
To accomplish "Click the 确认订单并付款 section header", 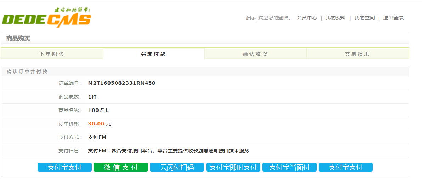I will coord(27,72).
